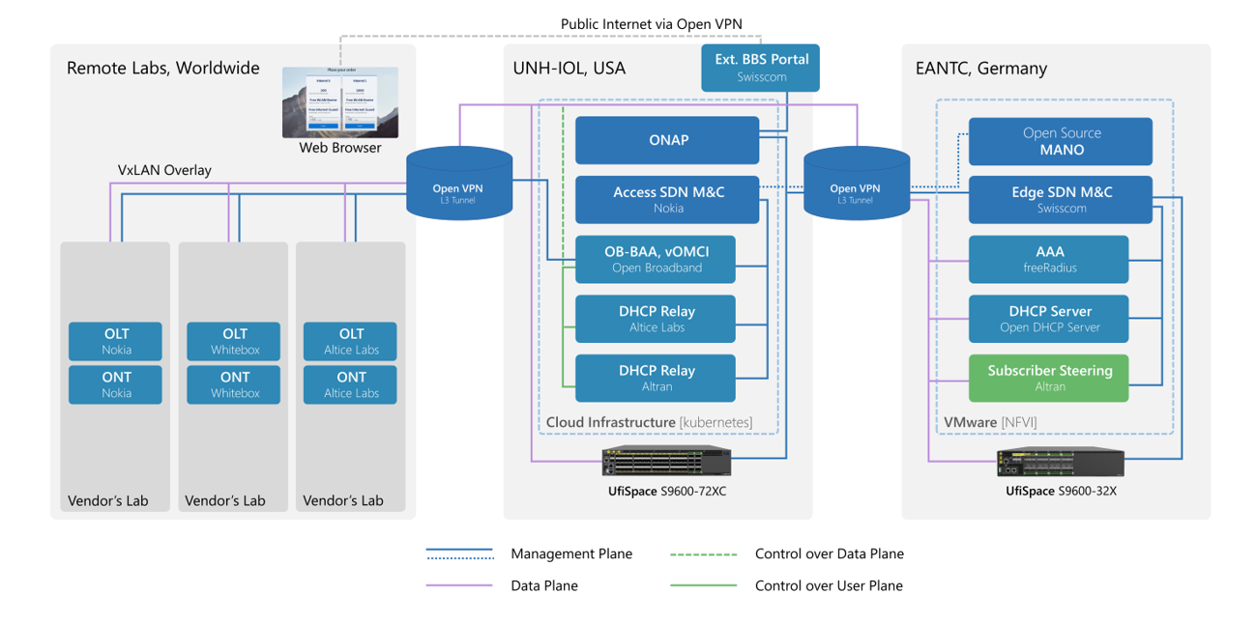1256x623 pixels.
Task: Click the AAA freeRadius block
Action: tap(1049, 259)
